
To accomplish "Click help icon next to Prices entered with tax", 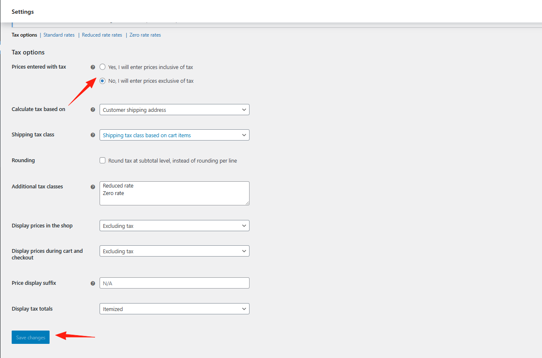I will (93, 67).
